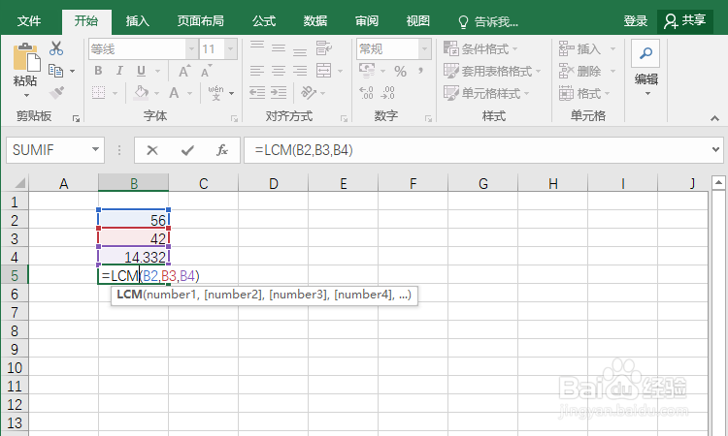Open Insert Function fx dialog

click(222, 150)
